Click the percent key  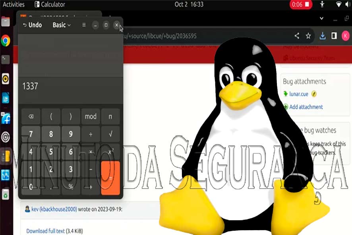pos(71,187)
